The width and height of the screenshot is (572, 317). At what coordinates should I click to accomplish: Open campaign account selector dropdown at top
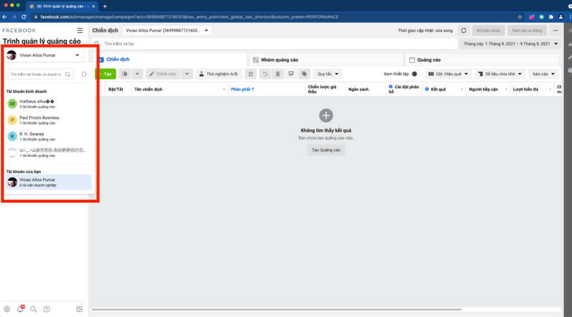pyautogui.click(x=167, y=31)
